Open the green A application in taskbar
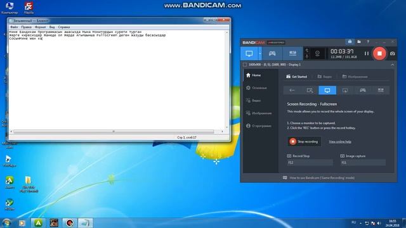The image size is (406, 228). [x=38, y=223]
